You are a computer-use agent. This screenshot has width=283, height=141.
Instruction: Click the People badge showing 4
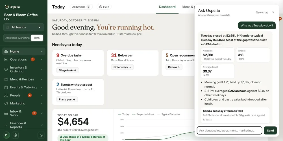(x=30, y=95)
